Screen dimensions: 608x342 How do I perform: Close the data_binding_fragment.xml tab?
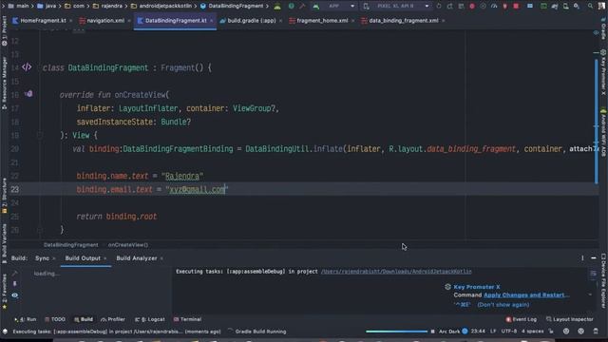(x=444, y=21)
